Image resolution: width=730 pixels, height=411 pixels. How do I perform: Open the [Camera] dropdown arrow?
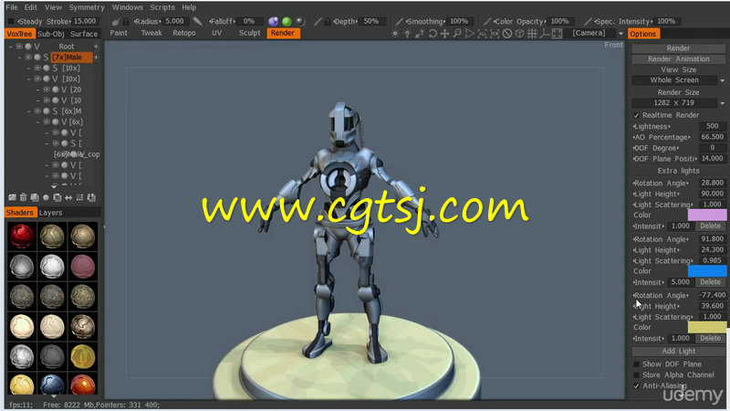(x=620, y=34)
